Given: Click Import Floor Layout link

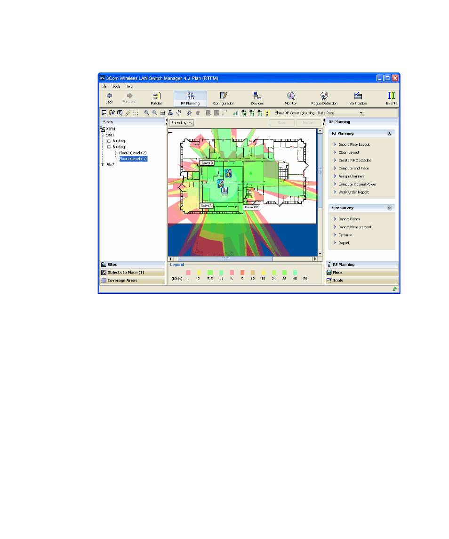Looking at the screenshot, I should 354,145.
